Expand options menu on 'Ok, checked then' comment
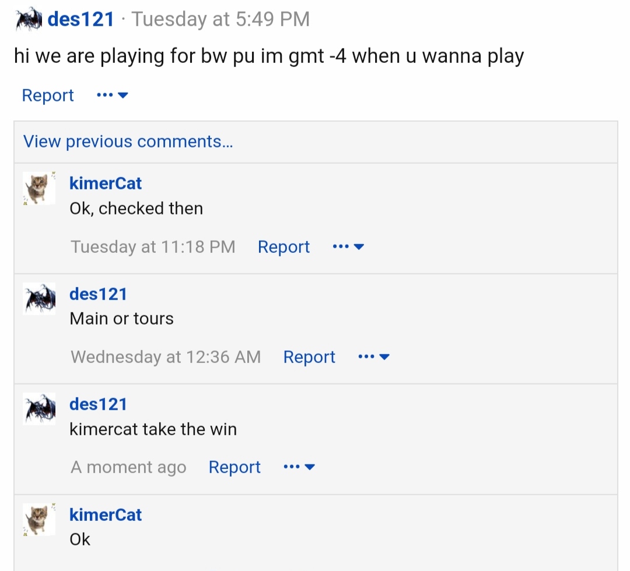 click(x=348, y=247)
